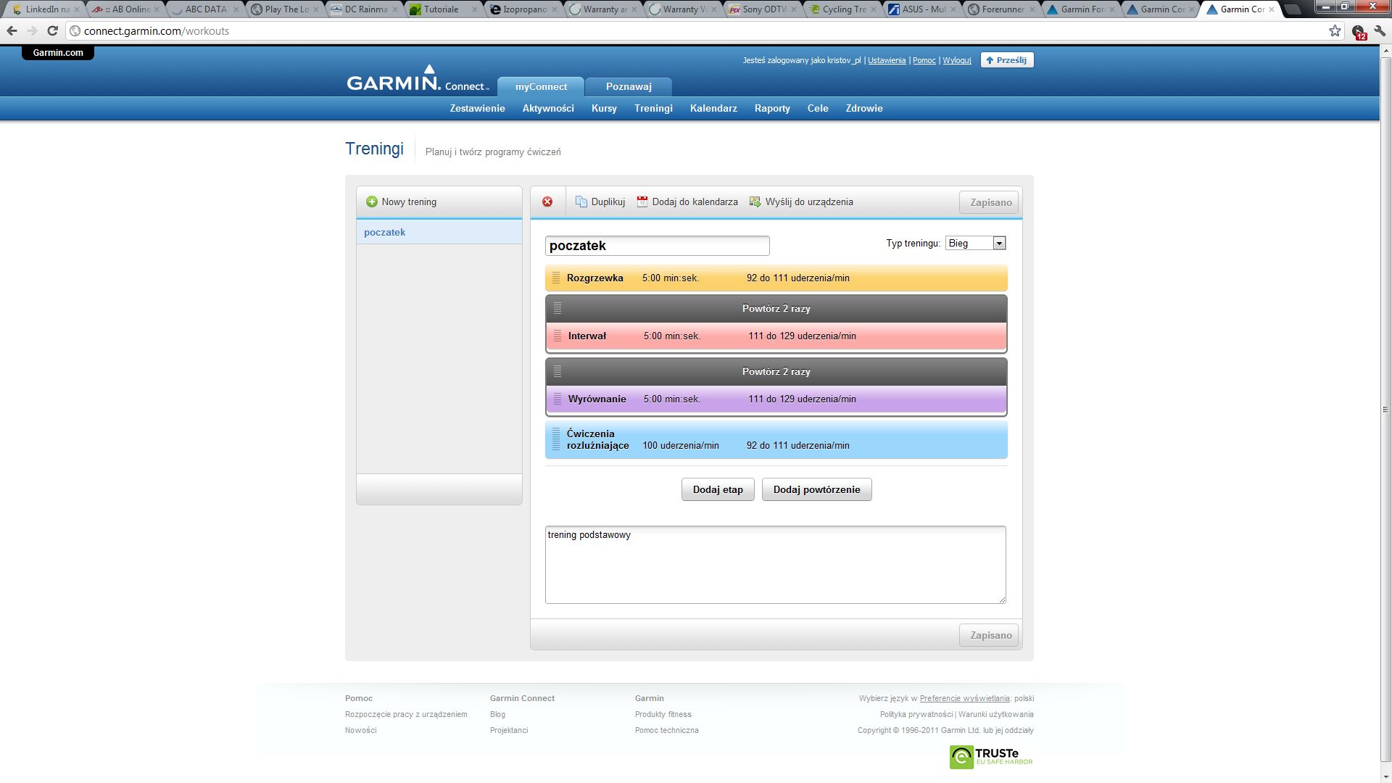The height and width of the screenshot is (783, 1392).
Task: Open the Pomoc link in header
Action: coord(924,61)
